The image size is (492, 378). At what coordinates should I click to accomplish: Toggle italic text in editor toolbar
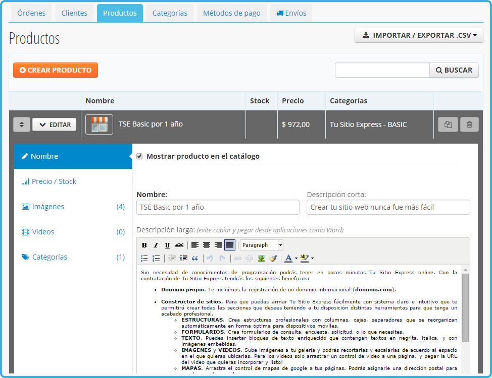[x=156, y=245]
